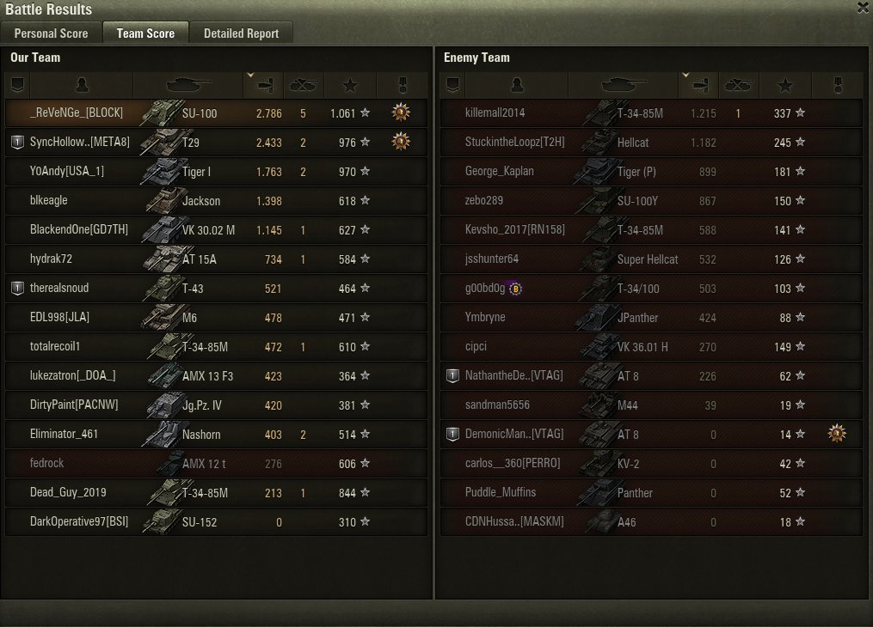This screenshot has height=627, width=873.
Task: Select enemy player cipci
Action: point(476,346)
